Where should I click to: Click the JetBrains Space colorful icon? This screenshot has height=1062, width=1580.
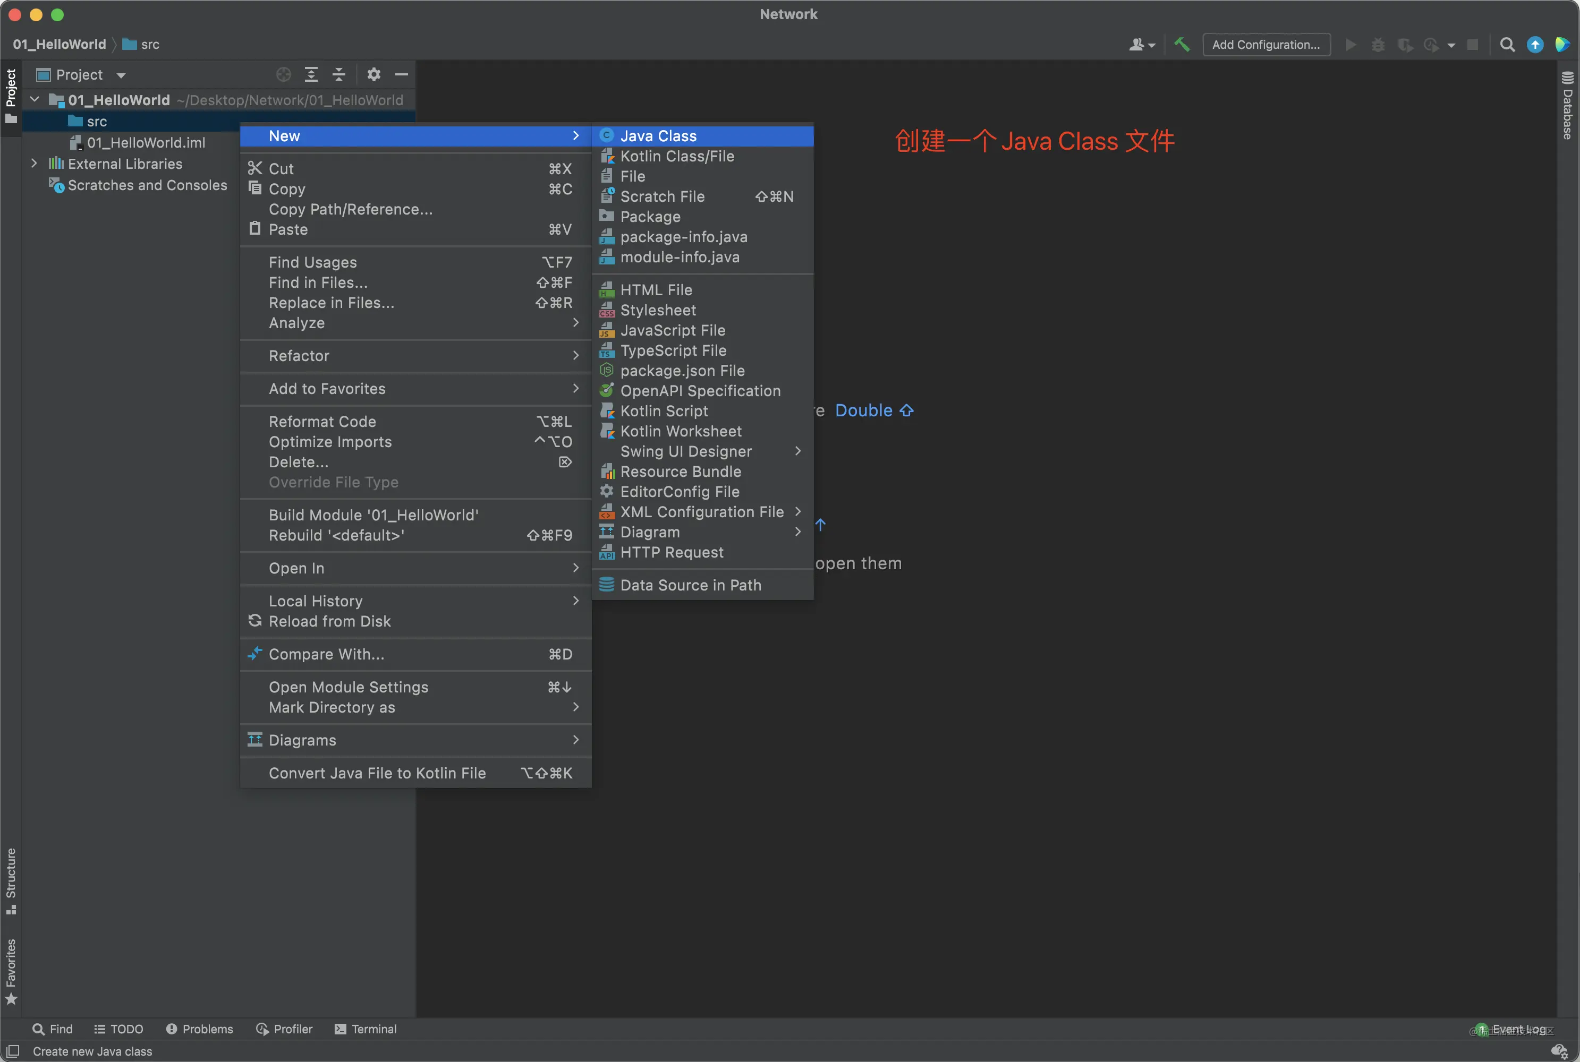(x=1562, y=45)
